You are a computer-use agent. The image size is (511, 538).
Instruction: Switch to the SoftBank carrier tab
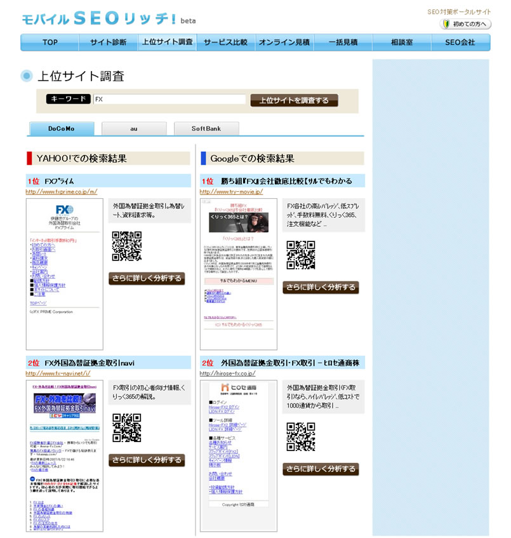[x=206, y=129]
